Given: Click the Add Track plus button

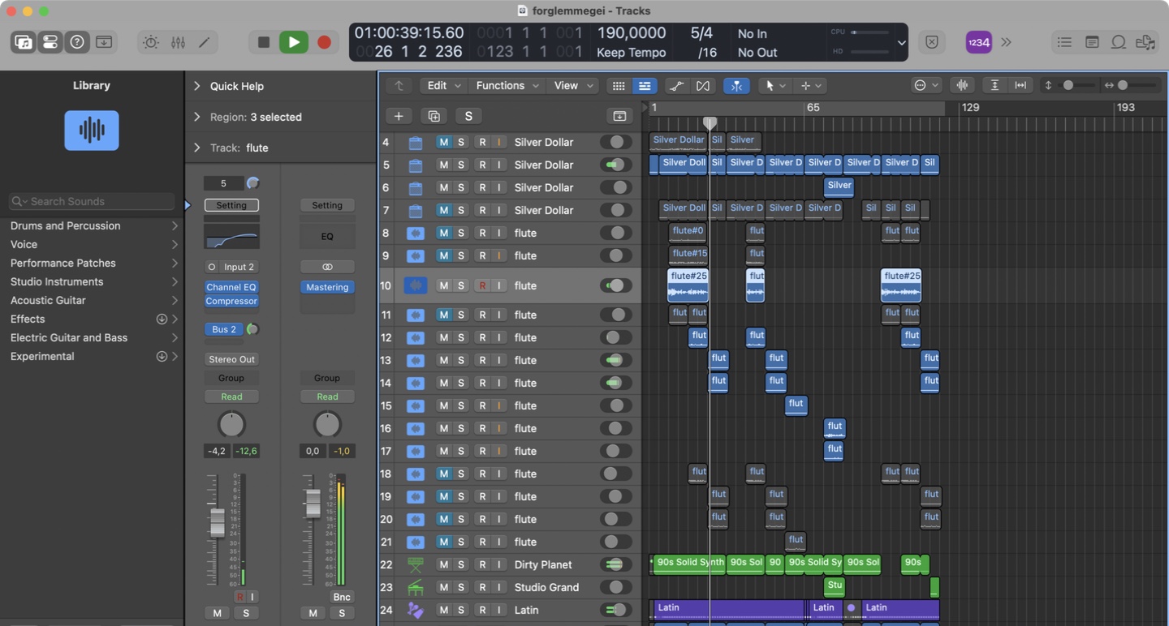Looking at the screenshot, I should coord(399,116).
